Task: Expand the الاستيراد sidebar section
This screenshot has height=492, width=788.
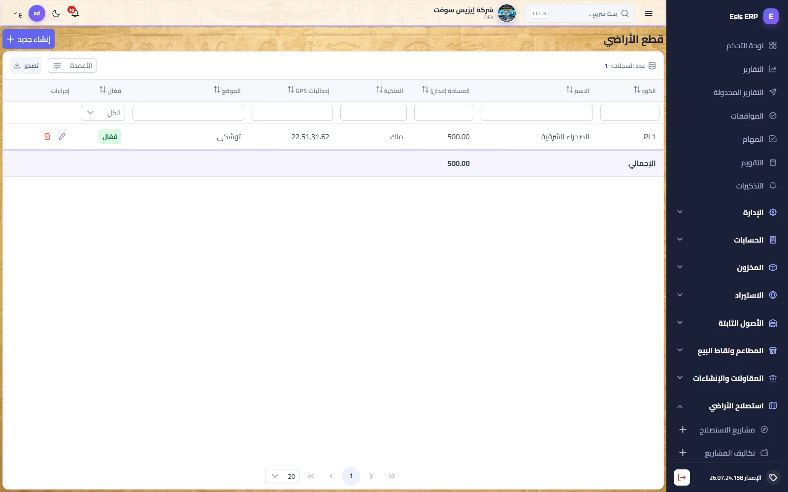Action: coord(727,295)
